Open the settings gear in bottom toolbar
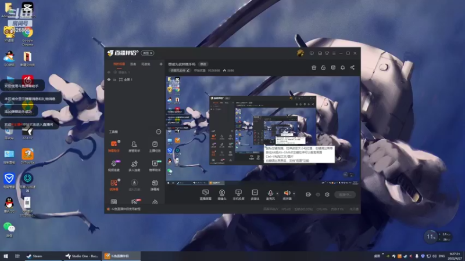Screen dimensions: 465x261 (x=327, y=194)
